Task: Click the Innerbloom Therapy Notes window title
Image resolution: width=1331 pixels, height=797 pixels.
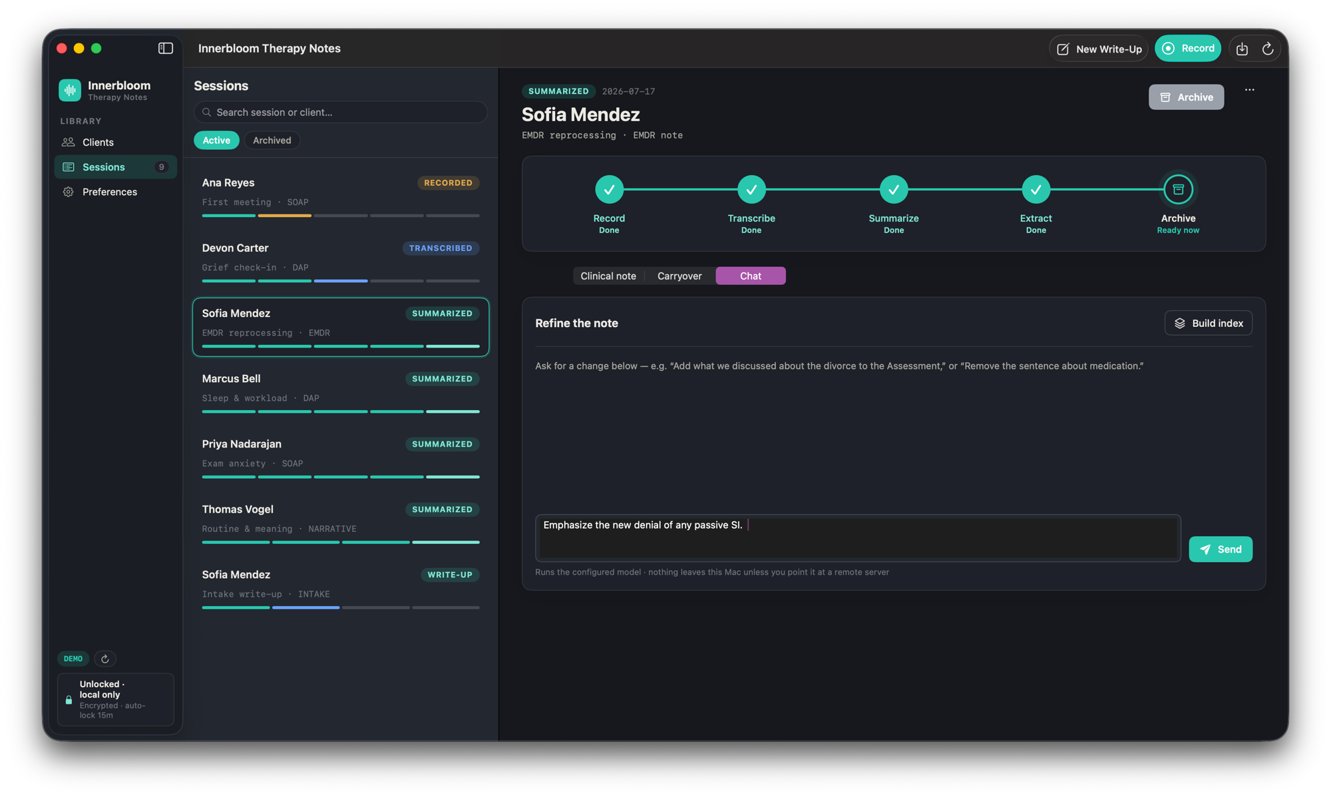Action: (x=270, y=49)
